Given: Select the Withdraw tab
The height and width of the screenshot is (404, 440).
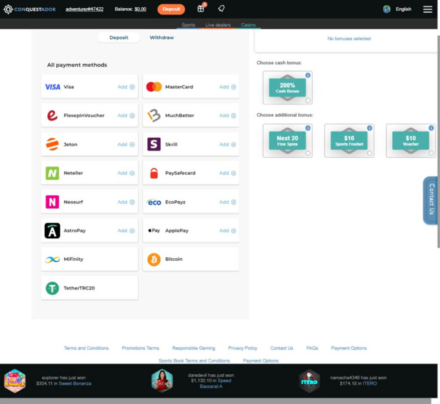Looking at the screenshot, I should (162, 38).
